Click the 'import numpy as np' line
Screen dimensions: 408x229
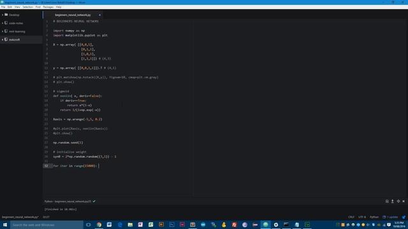coord(69,31)
